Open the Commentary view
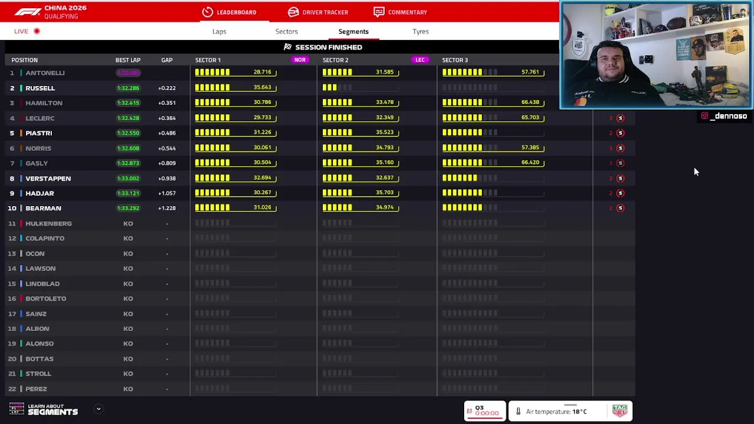The height and width of the screenshot is (424, 754). click(401, 12)
